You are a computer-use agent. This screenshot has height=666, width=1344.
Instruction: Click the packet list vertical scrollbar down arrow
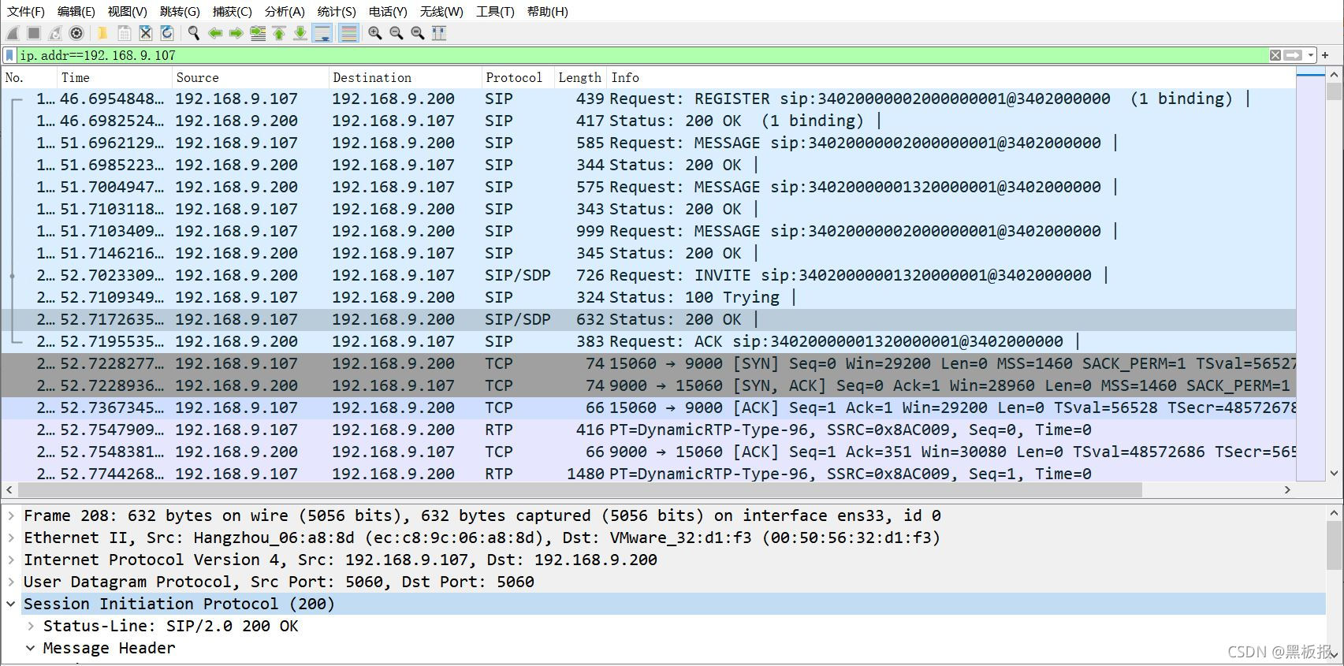[1334, 474]
